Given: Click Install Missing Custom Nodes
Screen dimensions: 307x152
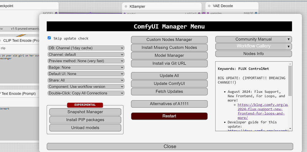Looking at the screenshot, I should pyautogui.click(x=169, y=47).
